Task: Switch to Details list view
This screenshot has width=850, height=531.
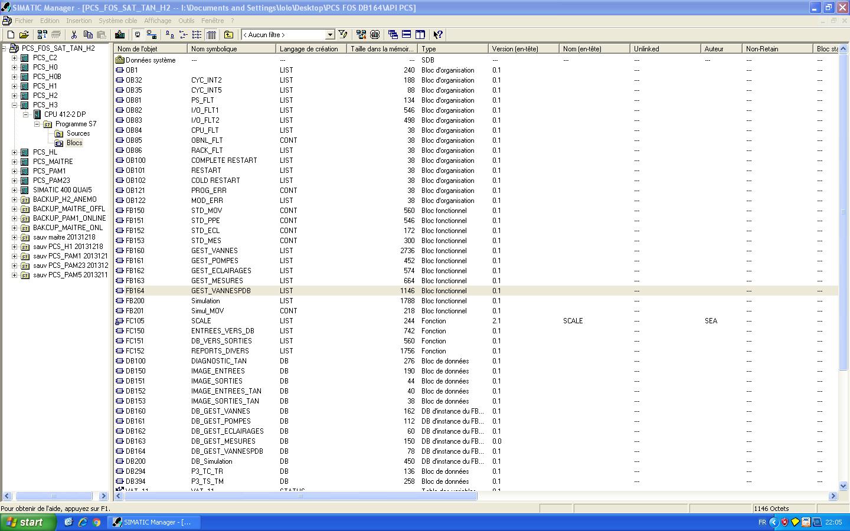Action: (211, 35)
